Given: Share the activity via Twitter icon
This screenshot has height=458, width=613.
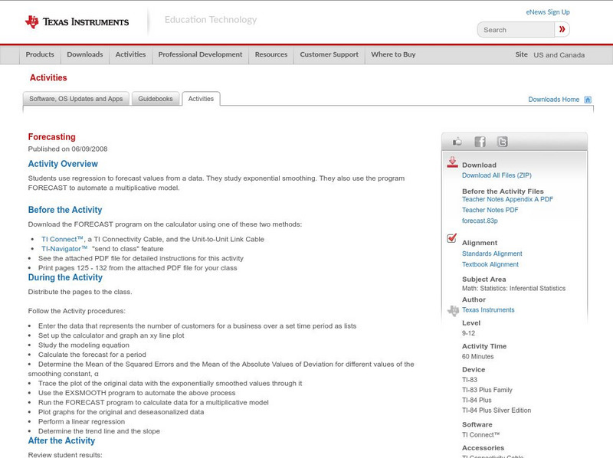Looking at the screenshot, I should click(x=503, y=142).
